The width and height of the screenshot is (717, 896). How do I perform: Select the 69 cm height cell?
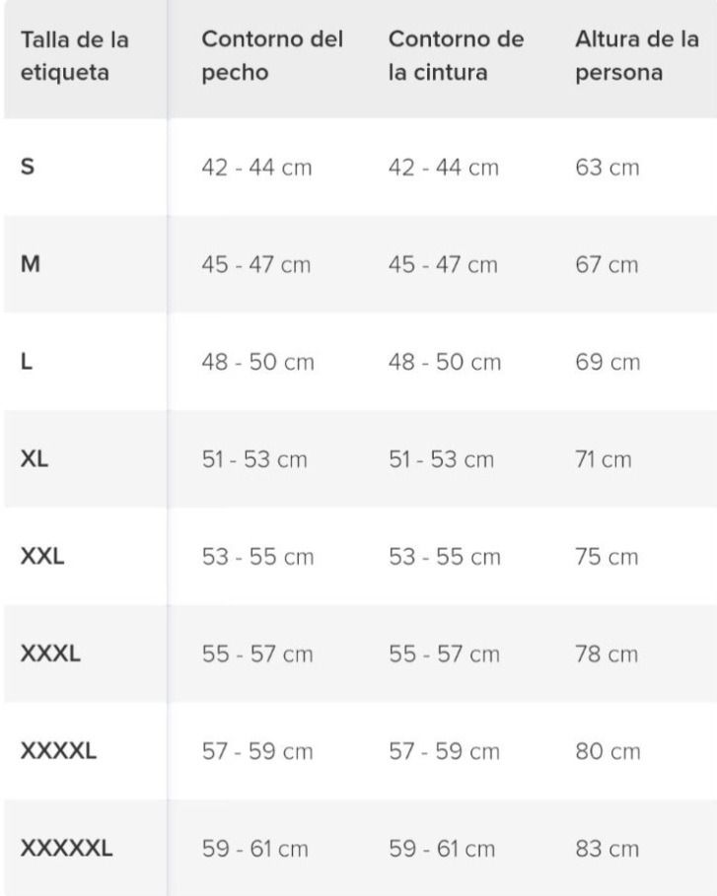tap(607, 363)
